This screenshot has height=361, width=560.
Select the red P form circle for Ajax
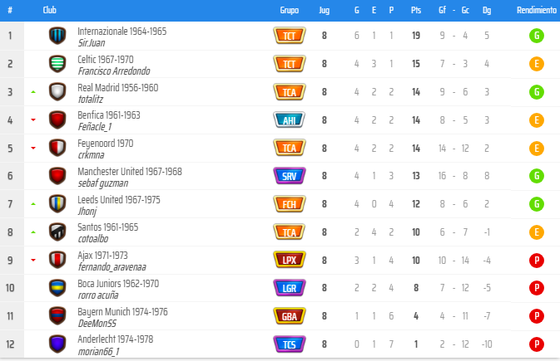[537, 260]
